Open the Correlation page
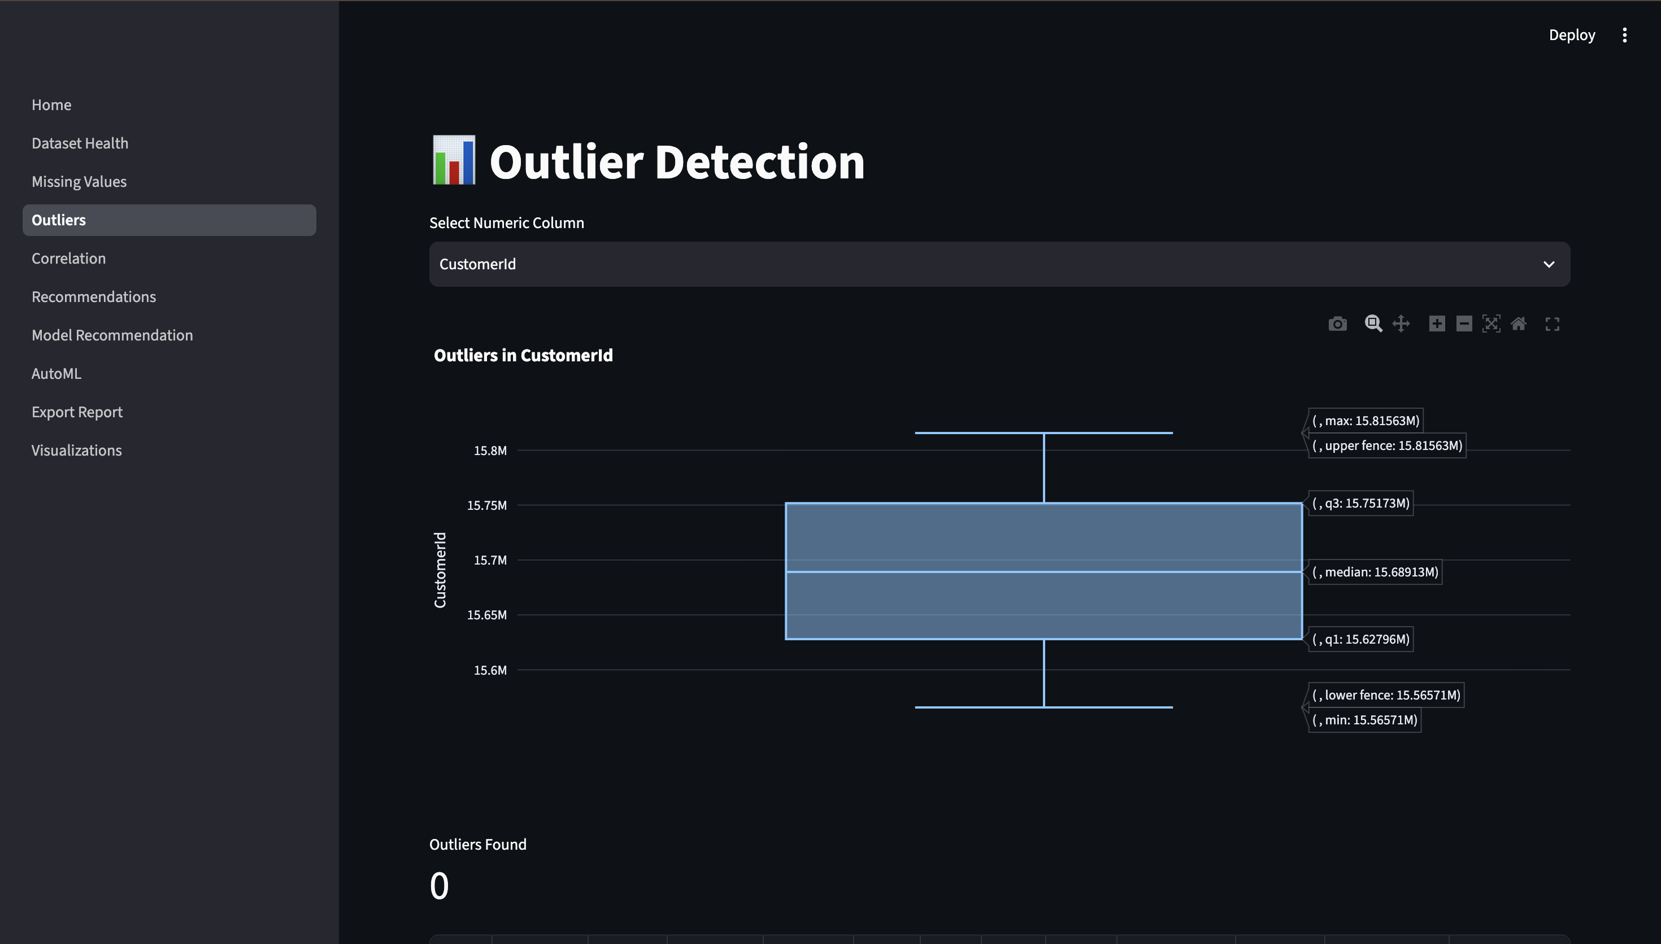Image resolution: width=1661 pixels, height=944 pixels. pyautogui.click(x=69, y=259)
